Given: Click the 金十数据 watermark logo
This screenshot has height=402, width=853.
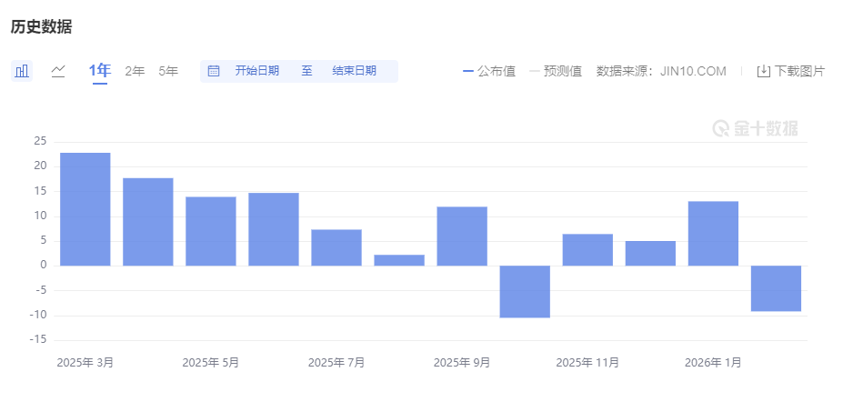Looking at the screenshot, I should (x=755, y=128).
